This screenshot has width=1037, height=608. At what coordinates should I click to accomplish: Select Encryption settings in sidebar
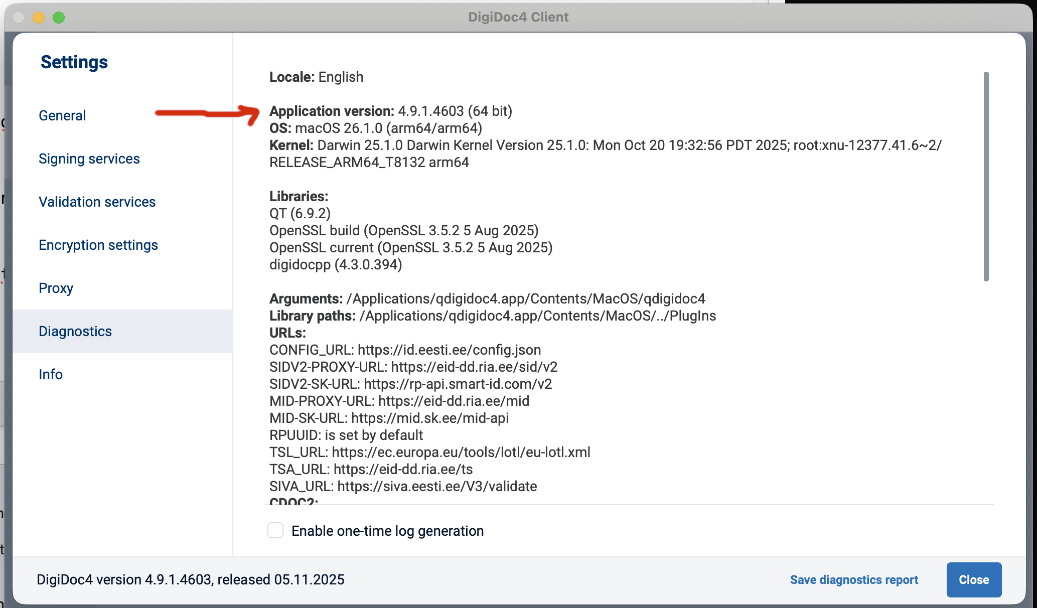click(98, 245)
